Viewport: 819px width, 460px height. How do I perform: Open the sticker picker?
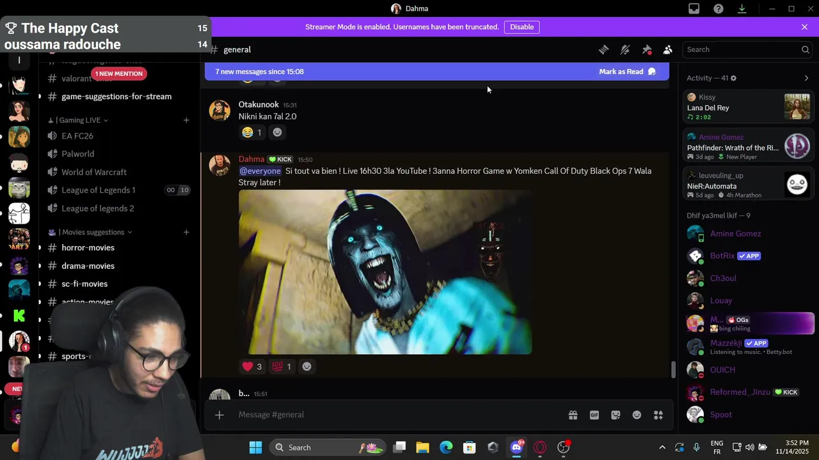click(616, 415)
